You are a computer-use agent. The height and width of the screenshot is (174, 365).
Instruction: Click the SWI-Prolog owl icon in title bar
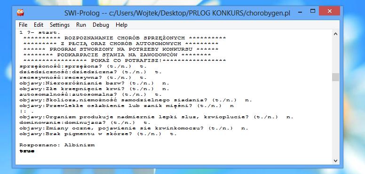pos(20,13)
